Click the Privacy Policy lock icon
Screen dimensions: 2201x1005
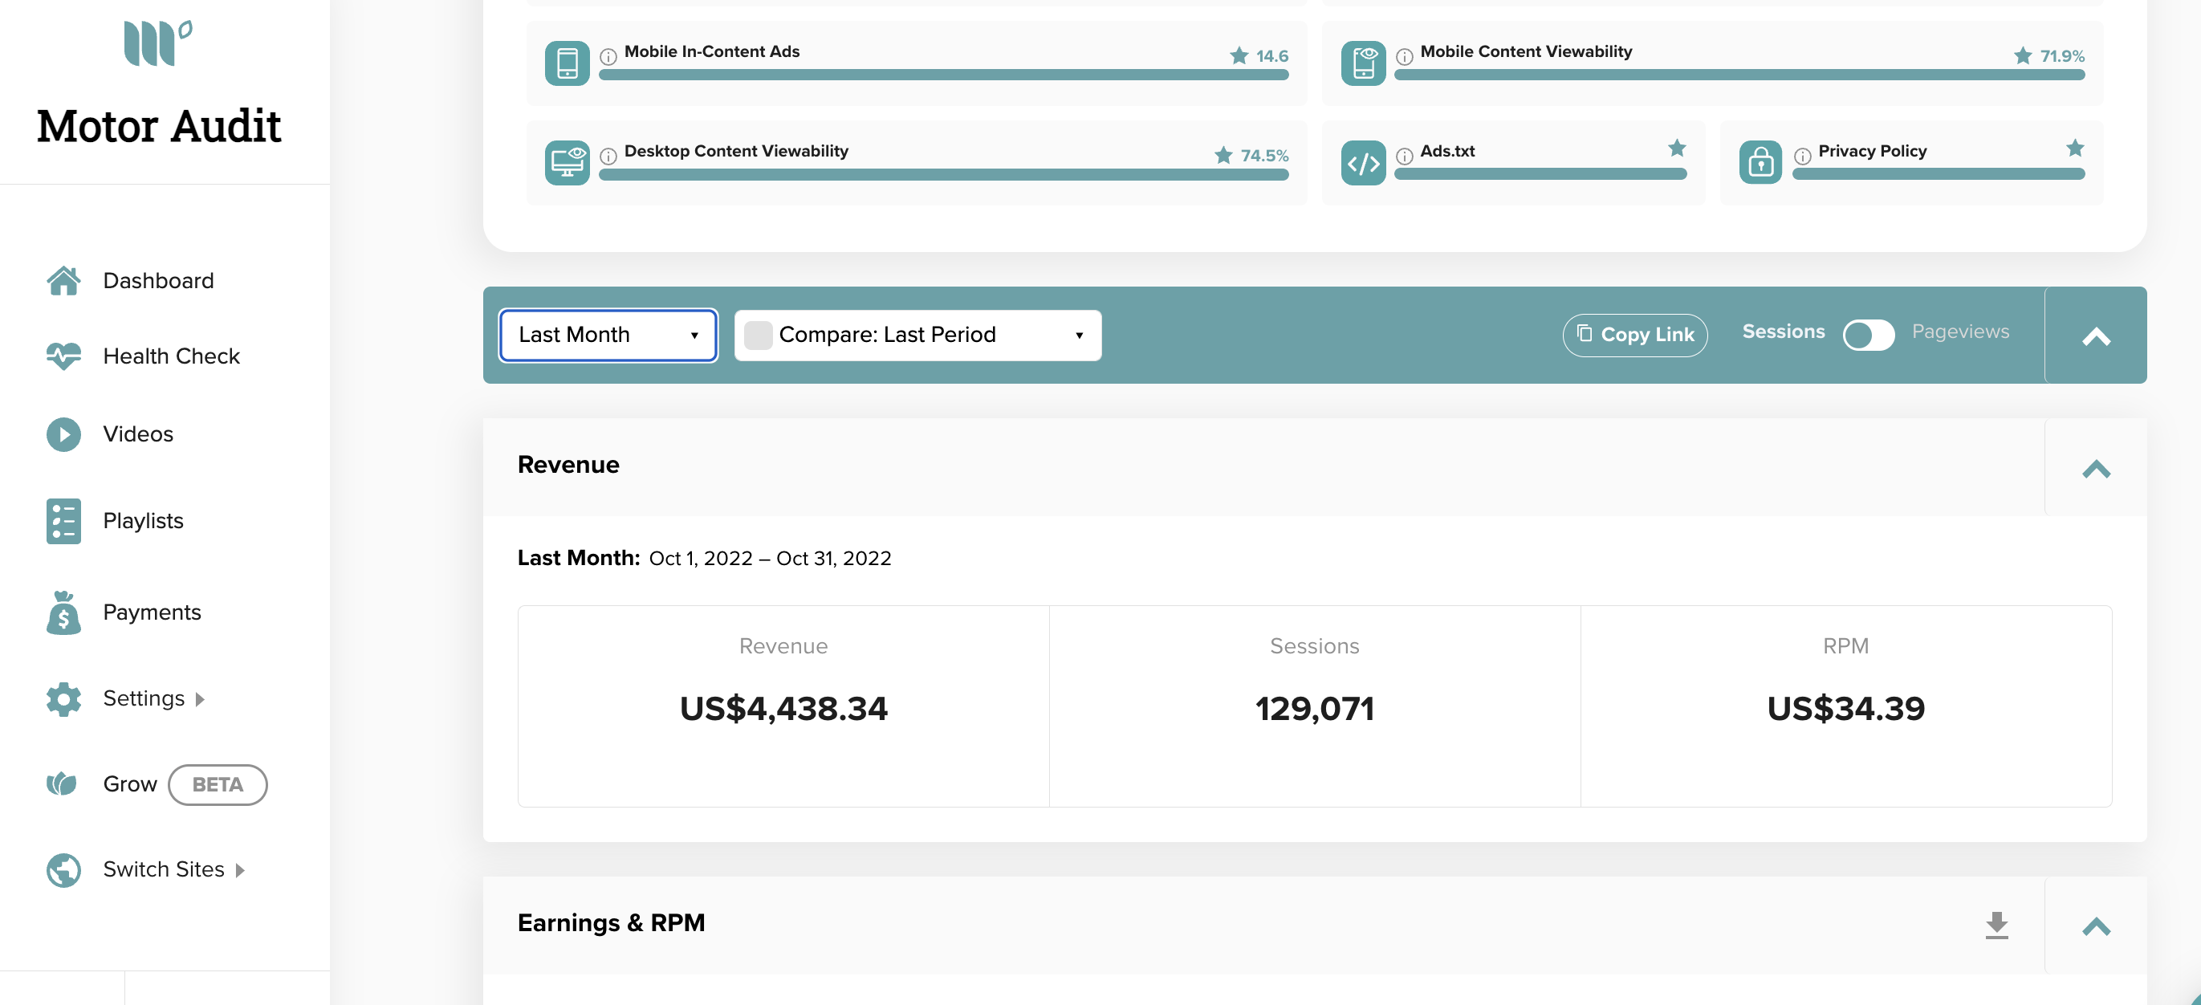point(1761,162)
